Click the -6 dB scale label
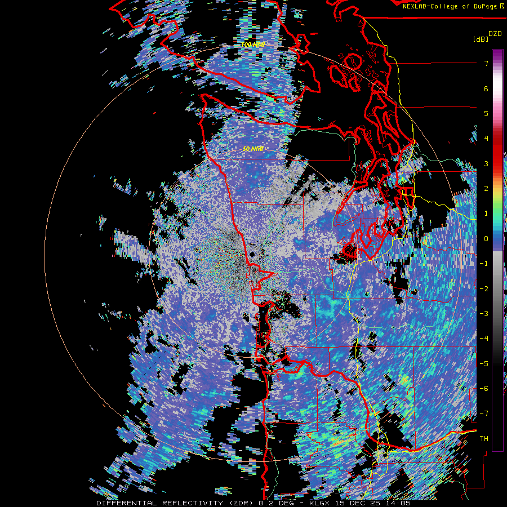 pyautogui.click(x=484, y=388)
